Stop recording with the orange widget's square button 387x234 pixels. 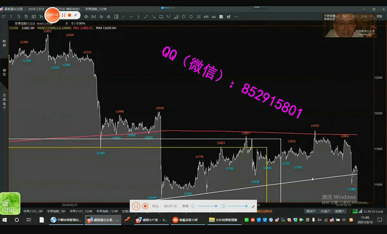pos(69,15)
